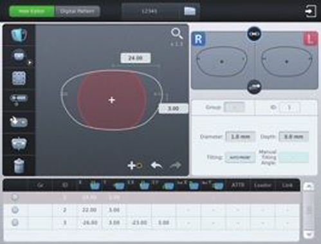The image size is (321, 244).
Task: Toggle the hole icon in row ID 3
Action: tap(15, 223)
